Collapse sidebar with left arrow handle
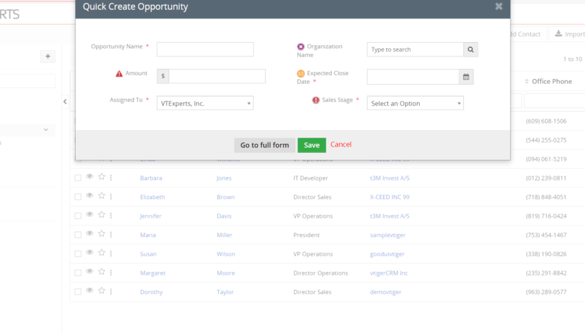Screen dimensions: 585x334 [x=65, y=101]
